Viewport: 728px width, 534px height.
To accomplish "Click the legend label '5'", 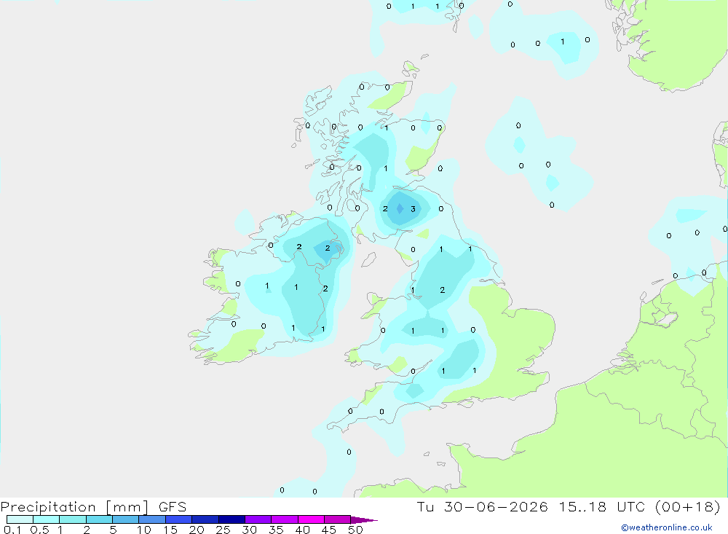I will (113, 530).
